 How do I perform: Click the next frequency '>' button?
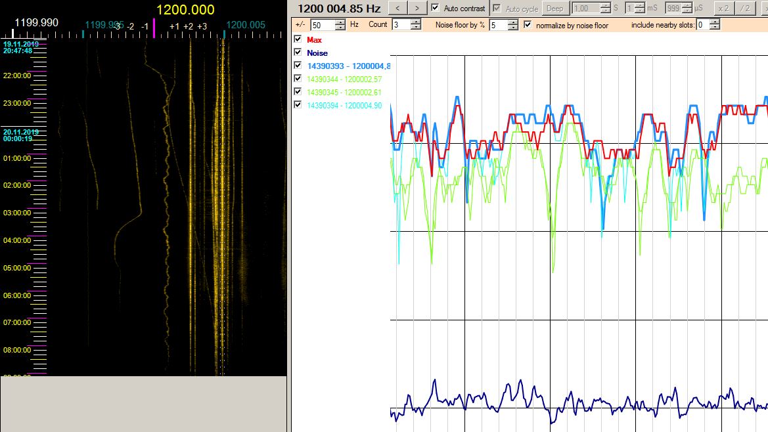point(417,9)
